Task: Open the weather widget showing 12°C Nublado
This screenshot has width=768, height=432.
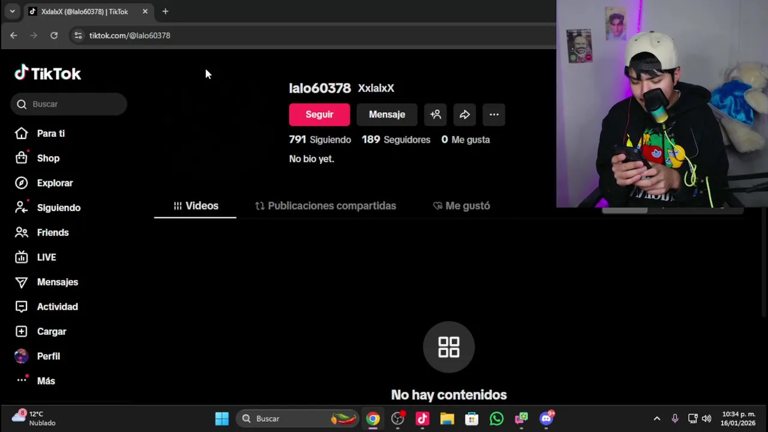Action: tap(35, 419)
